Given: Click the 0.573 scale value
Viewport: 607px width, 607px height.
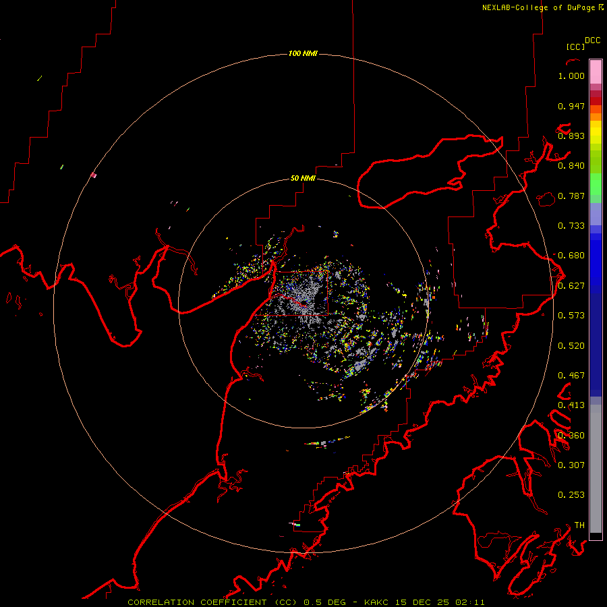Looking at the screenshot, I should pyautogui.click(x=571, y=316).
